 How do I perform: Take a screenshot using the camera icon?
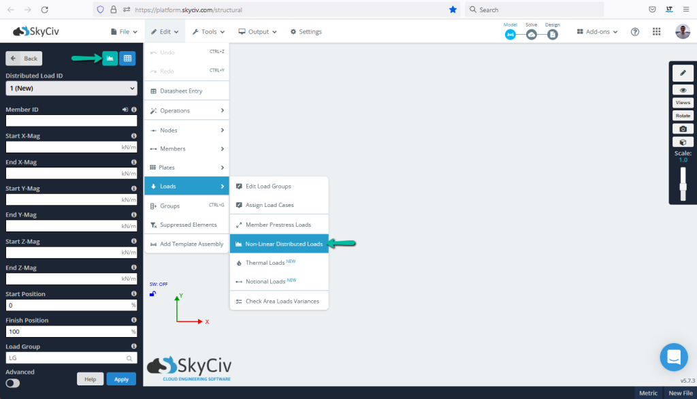tap(683, 128)
